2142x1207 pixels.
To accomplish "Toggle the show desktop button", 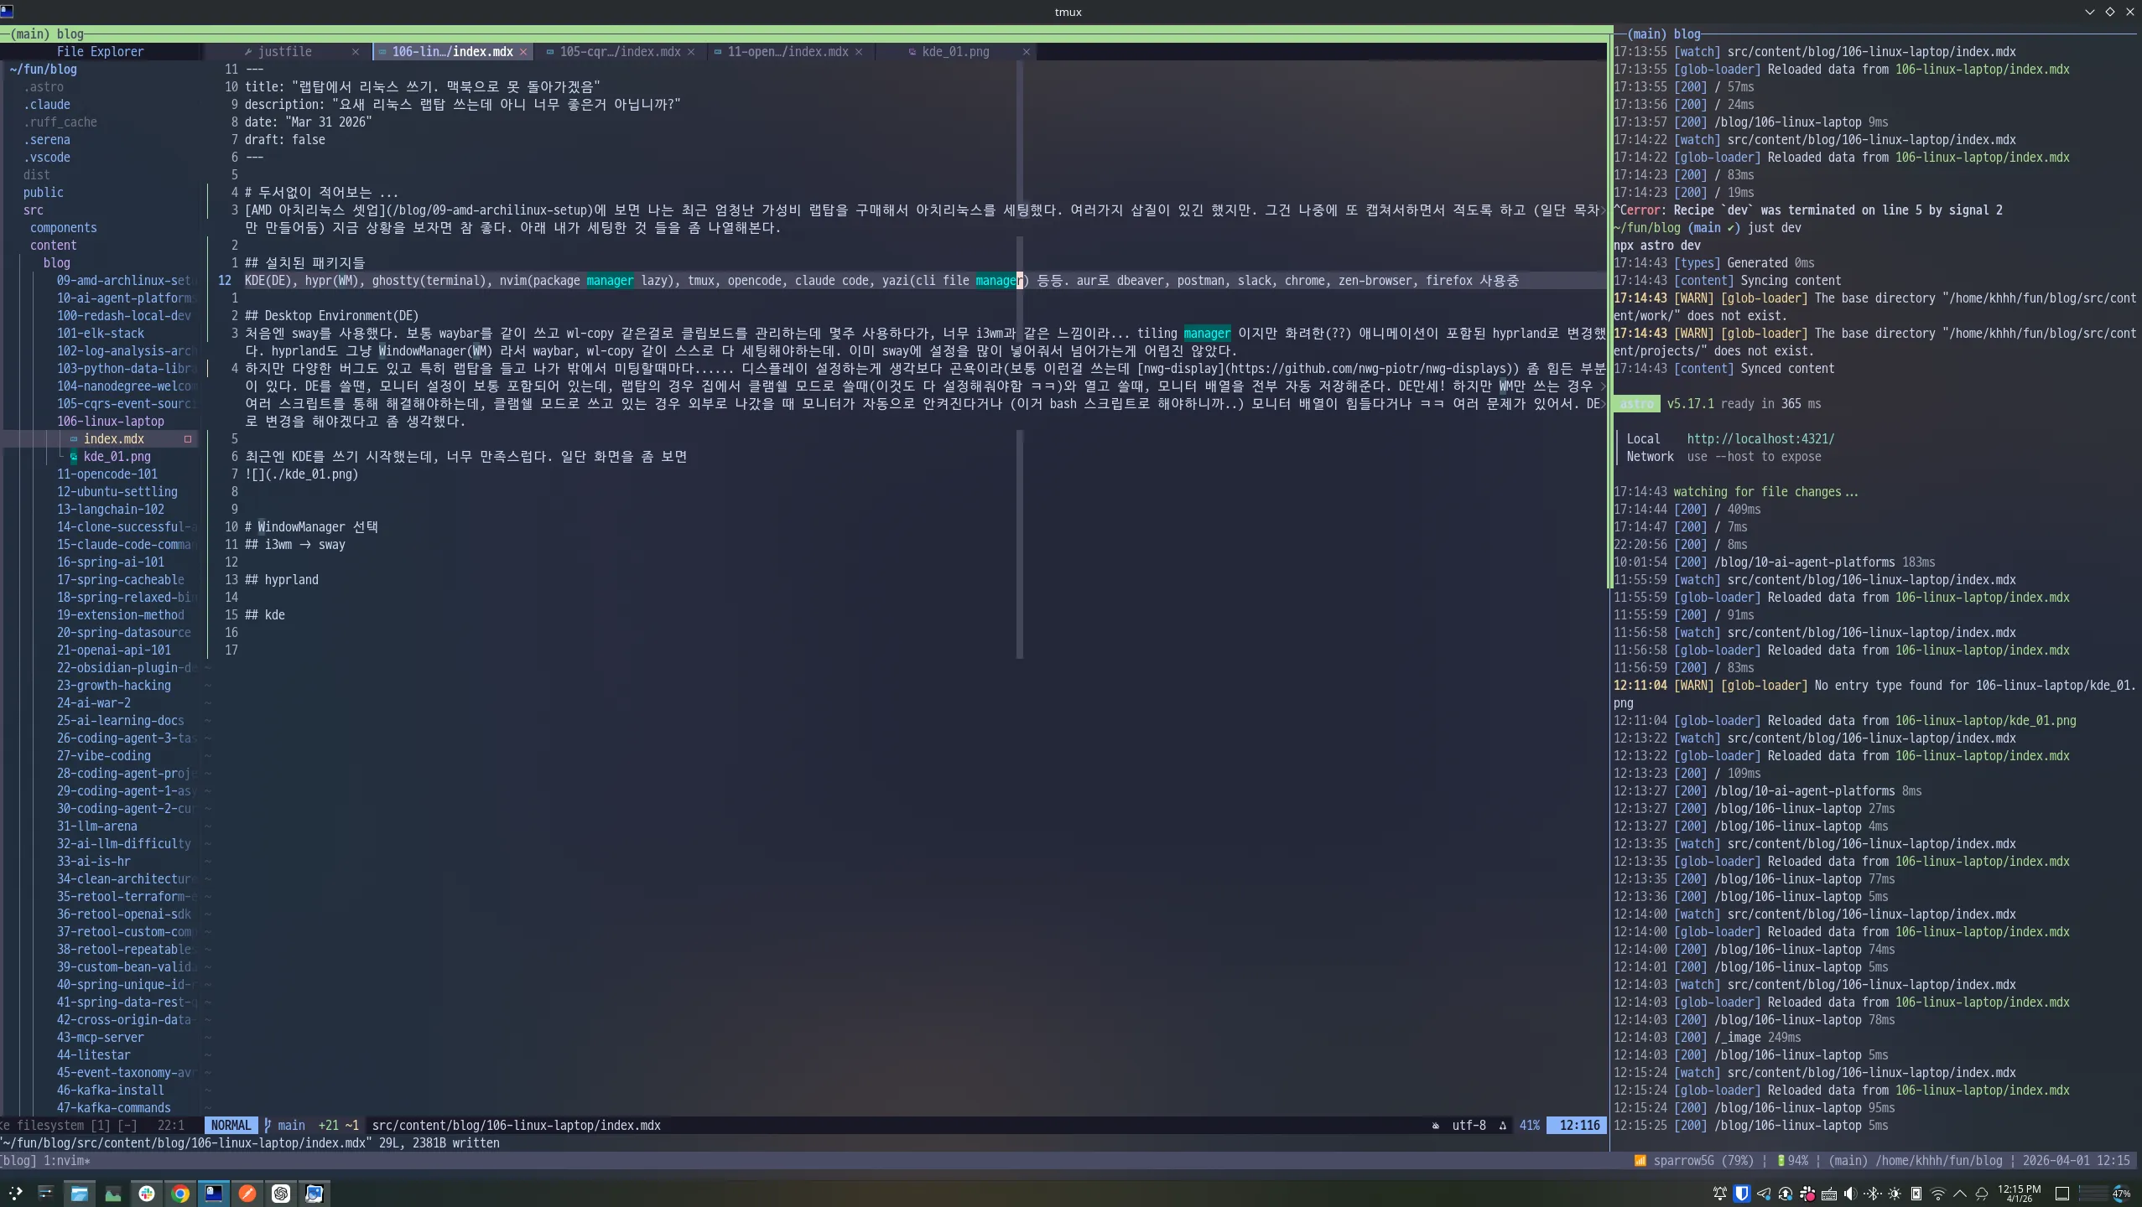I will pyautogui.click(x=2062, y=1194).
